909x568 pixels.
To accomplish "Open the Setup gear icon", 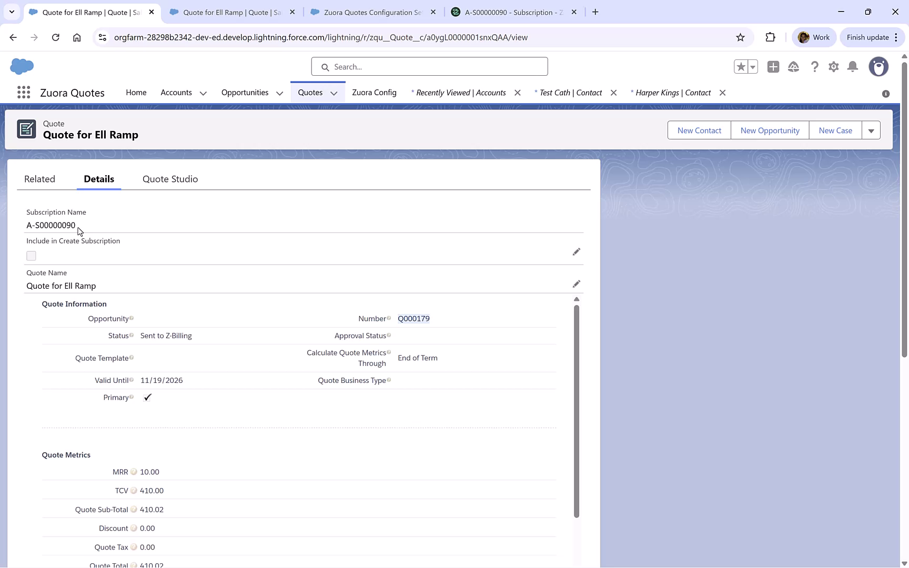I will (x=834, y=67).
